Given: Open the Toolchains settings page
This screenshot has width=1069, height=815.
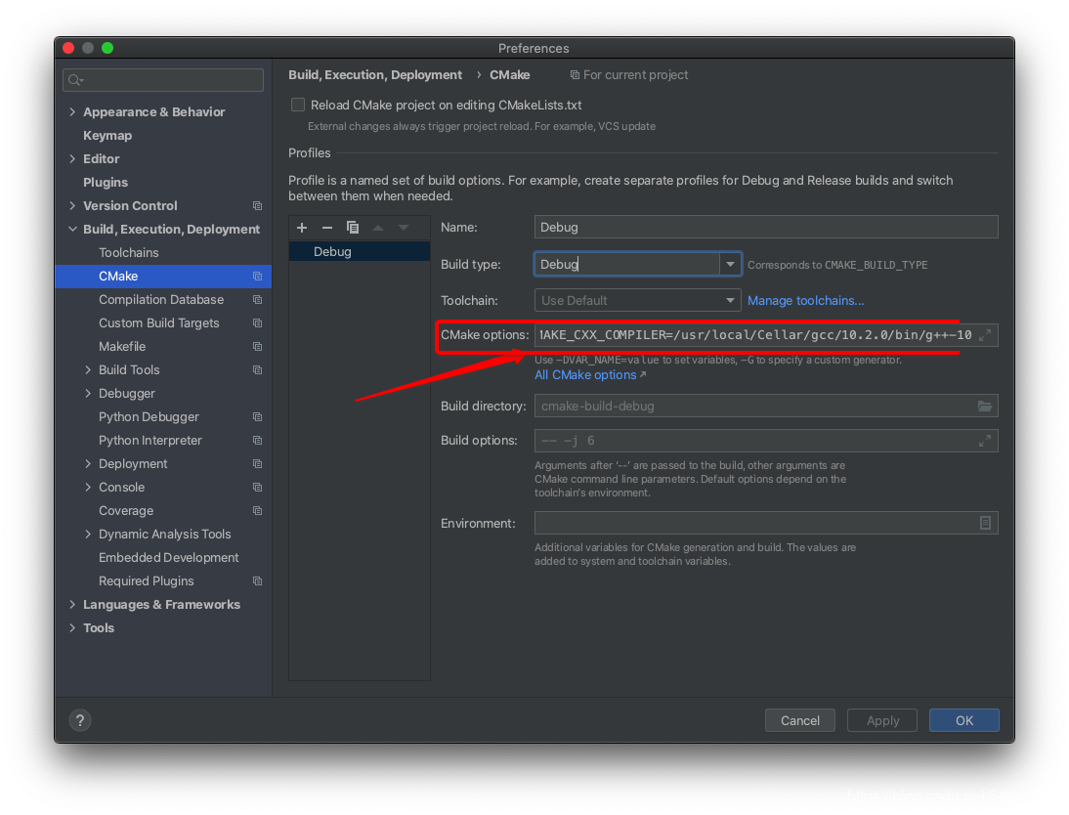Looking at the screenshot, I should click(x=128, y=252).
